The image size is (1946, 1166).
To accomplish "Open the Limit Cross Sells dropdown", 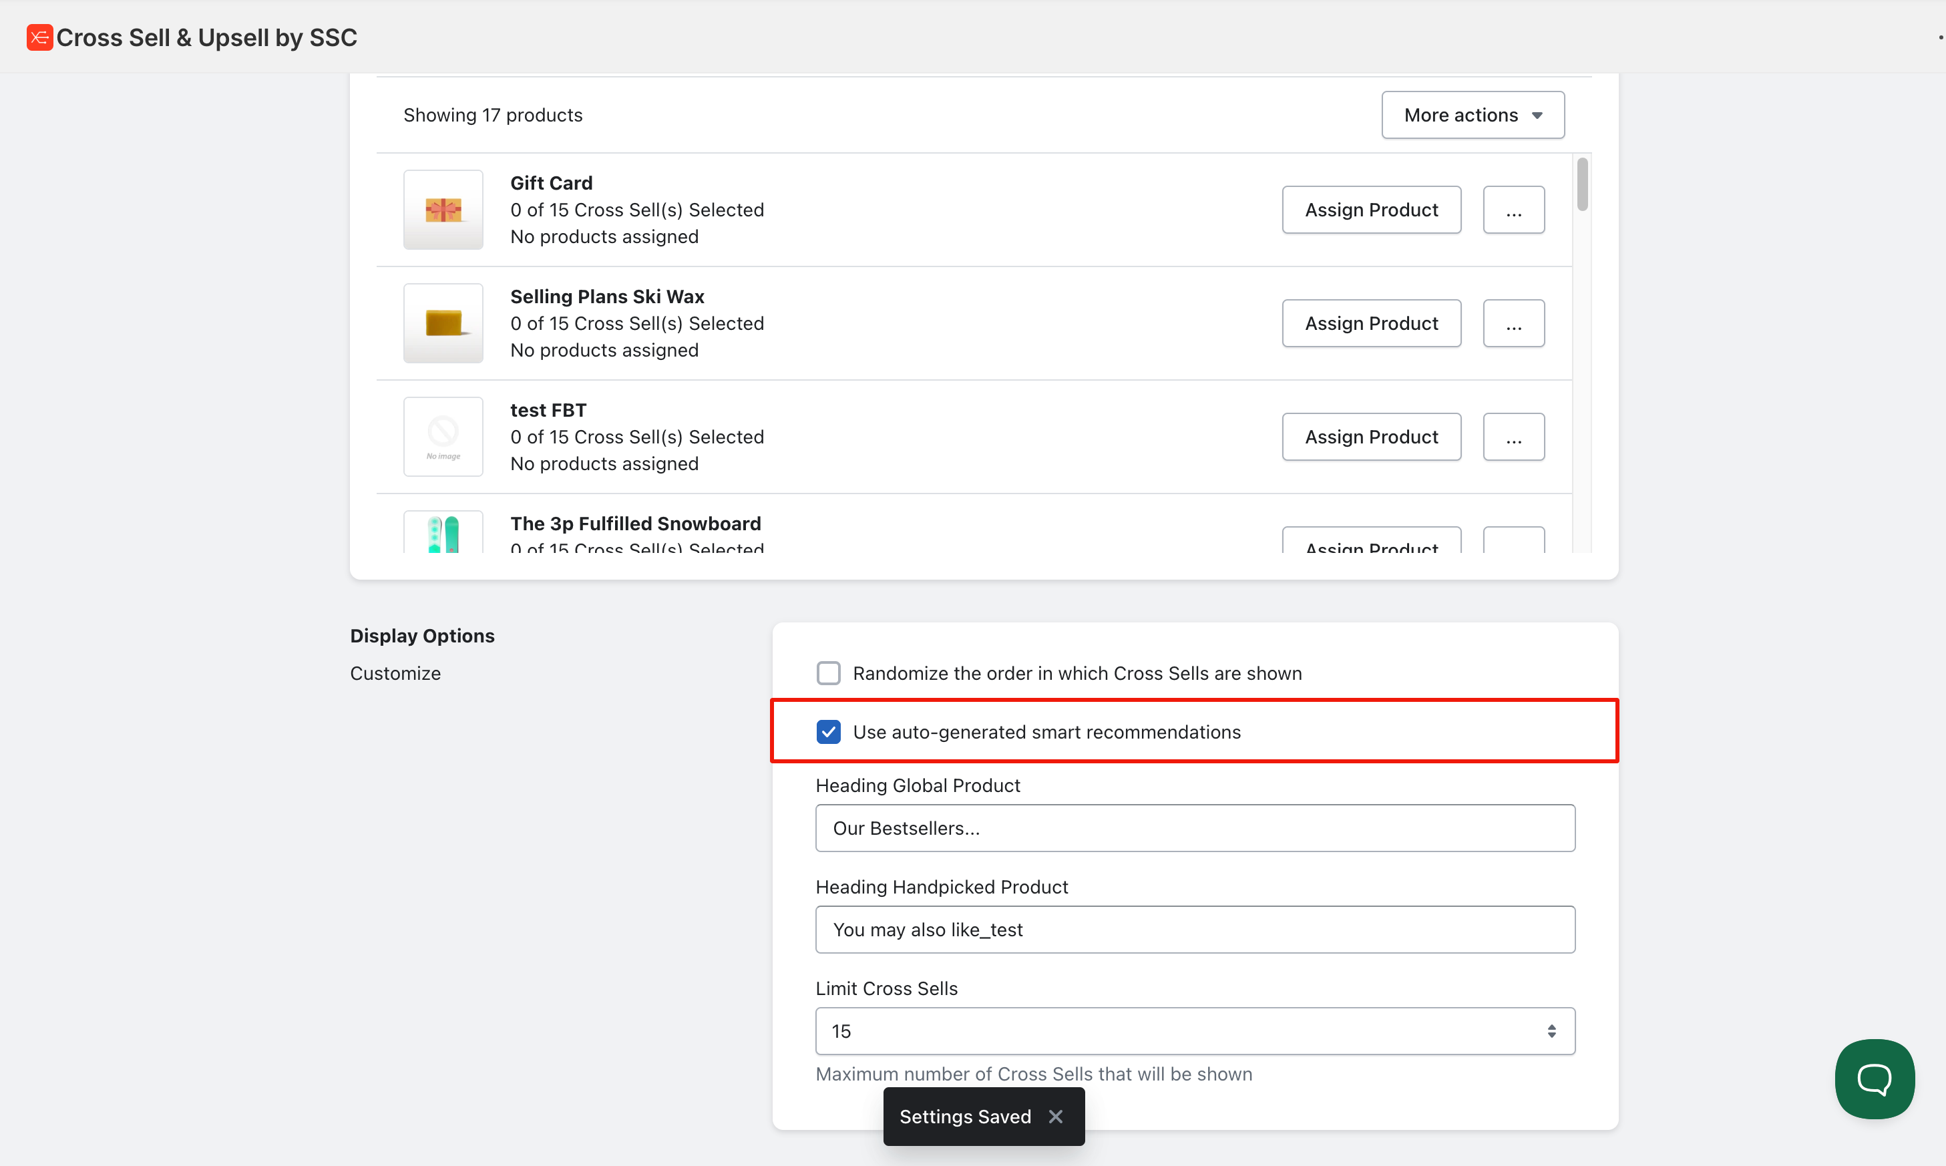I will tap(1194, 1031).
